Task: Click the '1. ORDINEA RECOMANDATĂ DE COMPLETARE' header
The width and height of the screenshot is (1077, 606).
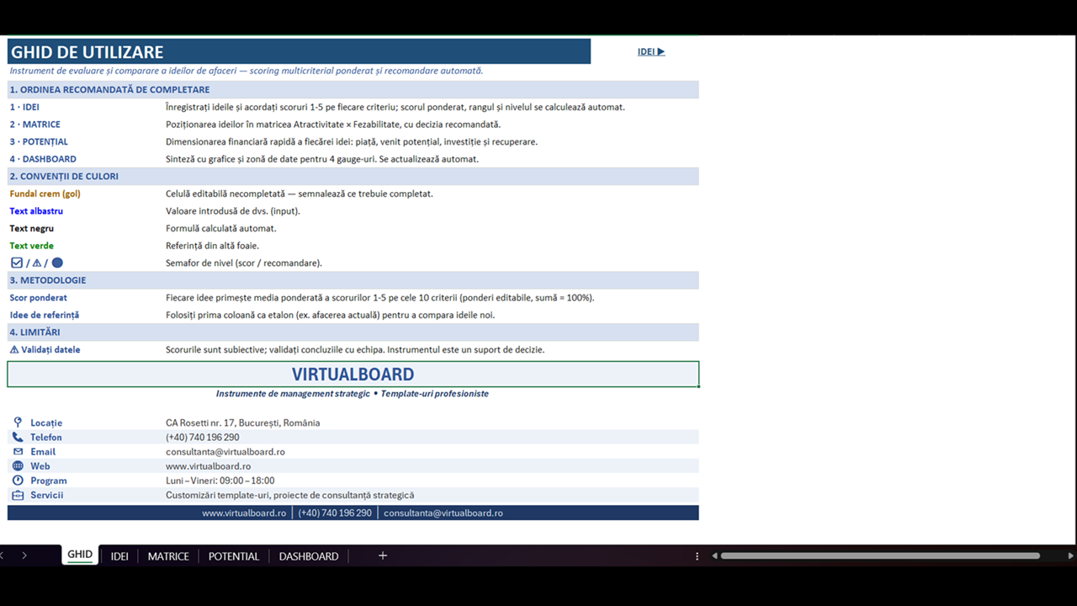Action: click(353, 89)
